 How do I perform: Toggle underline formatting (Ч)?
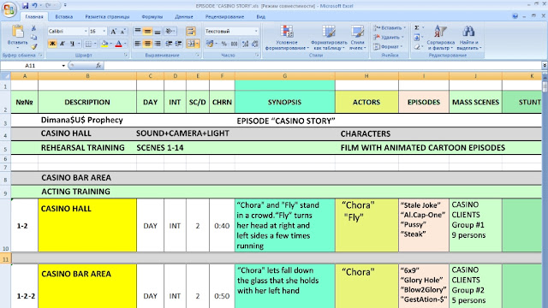click(72, 44)
